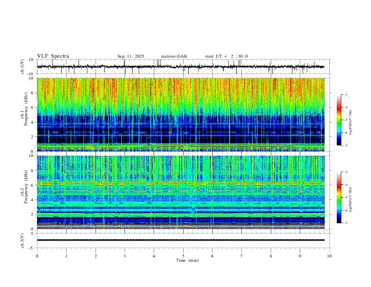This screenshot has height=287, width=371.
Task: Click the '8' kHz tick on ch.1 axis
Action: [33, 93]
